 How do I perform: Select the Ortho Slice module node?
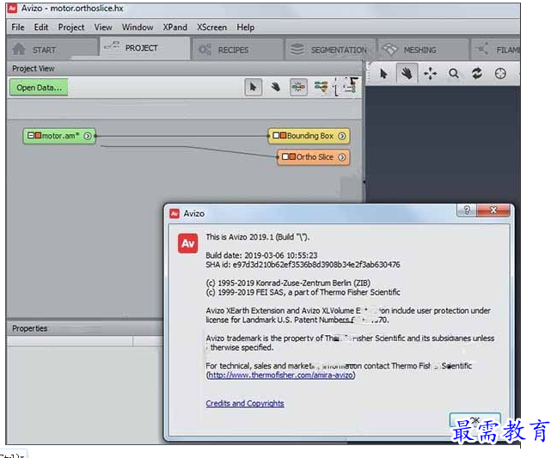314,157
